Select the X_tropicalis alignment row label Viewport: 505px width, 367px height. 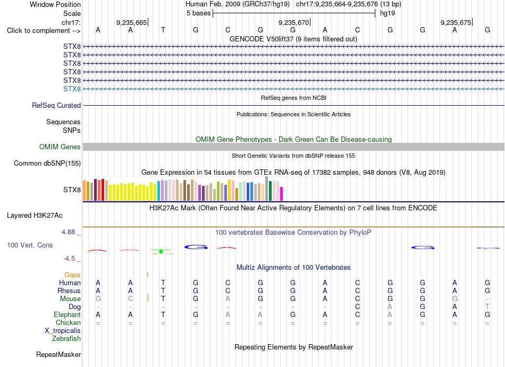click(63, 331)
